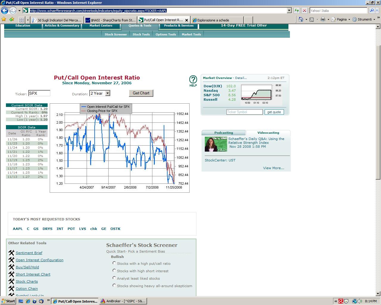Click the 'View More...' link
The image size is (381, 305).
(274, 168)
